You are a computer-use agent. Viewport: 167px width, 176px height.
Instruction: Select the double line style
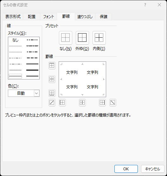32,76
